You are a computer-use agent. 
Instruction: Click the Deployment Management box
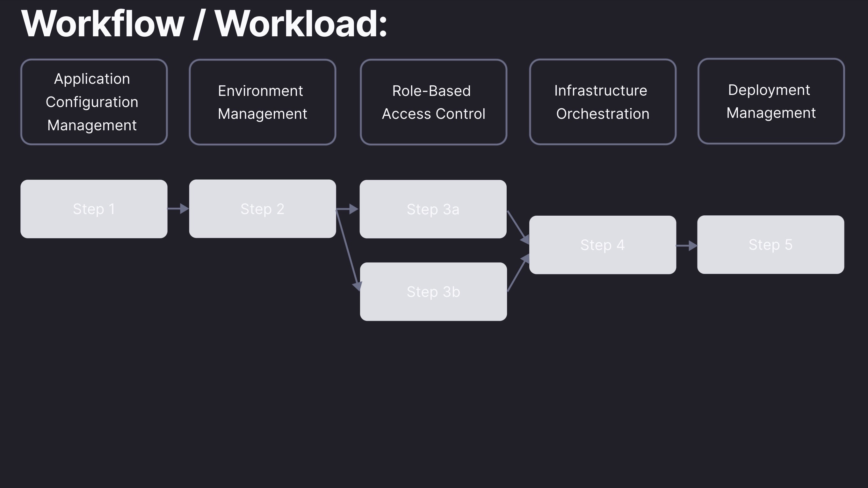pyautogui.click(x=771, y=101)
